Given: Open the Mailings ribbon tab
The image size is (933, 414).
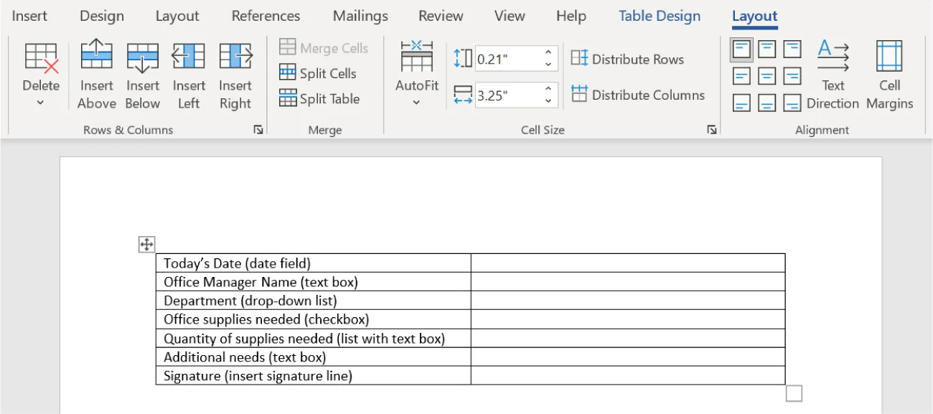Looking at the screenshot, I should (360, 16).
